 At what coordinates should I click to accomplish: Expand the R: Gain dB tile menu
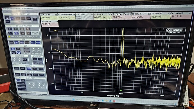(x=189, y=13)
